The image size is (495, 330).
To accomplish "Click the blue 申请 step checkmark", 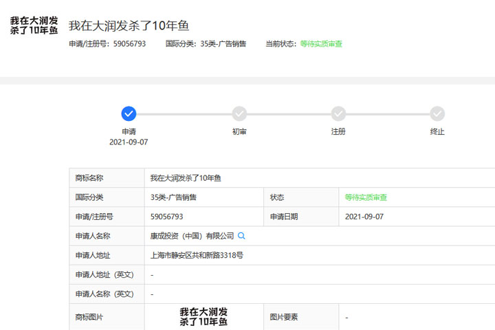I will click(x=129, y=113).
